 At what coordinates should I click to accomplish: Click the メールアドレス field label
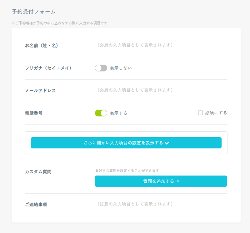pyautogui.click(x=40, y=91)
